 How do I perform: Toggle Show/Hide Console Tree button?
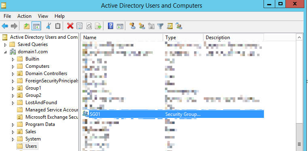tap(36, 26)
